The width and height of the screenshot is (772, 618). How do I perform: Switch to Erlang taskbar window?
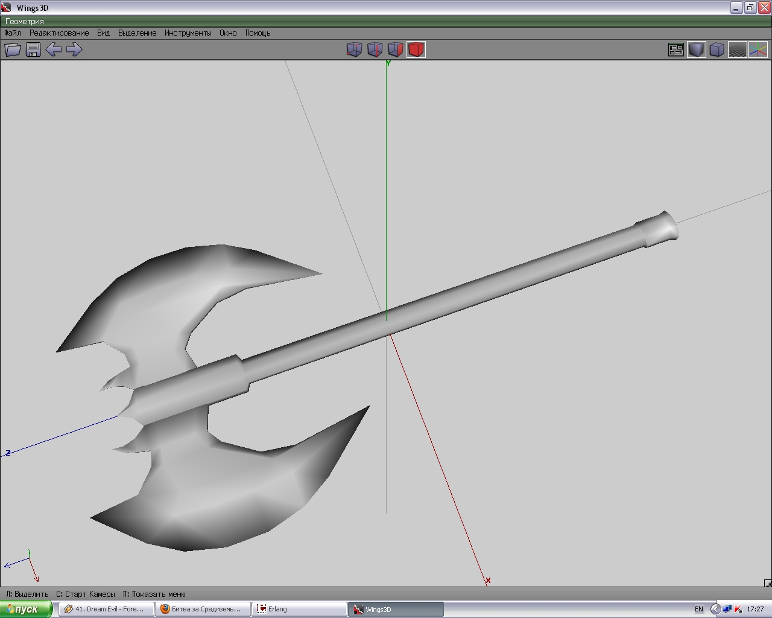click(x=299, y=609)
